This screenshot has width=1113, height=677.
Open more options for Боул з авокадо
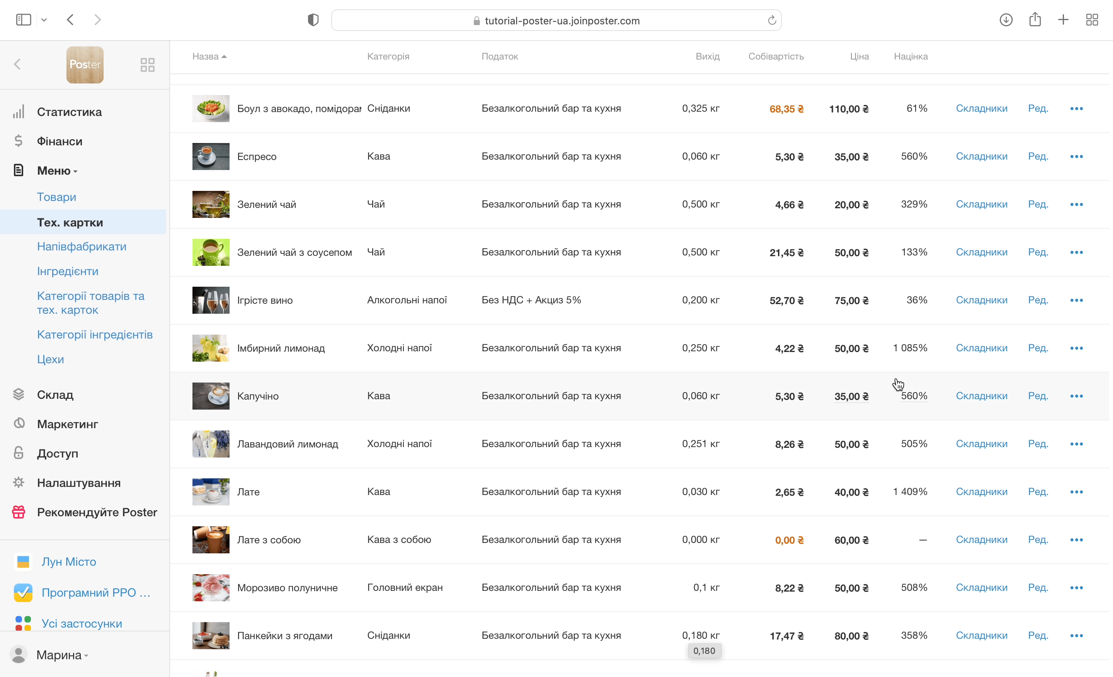coord(1076,109)
